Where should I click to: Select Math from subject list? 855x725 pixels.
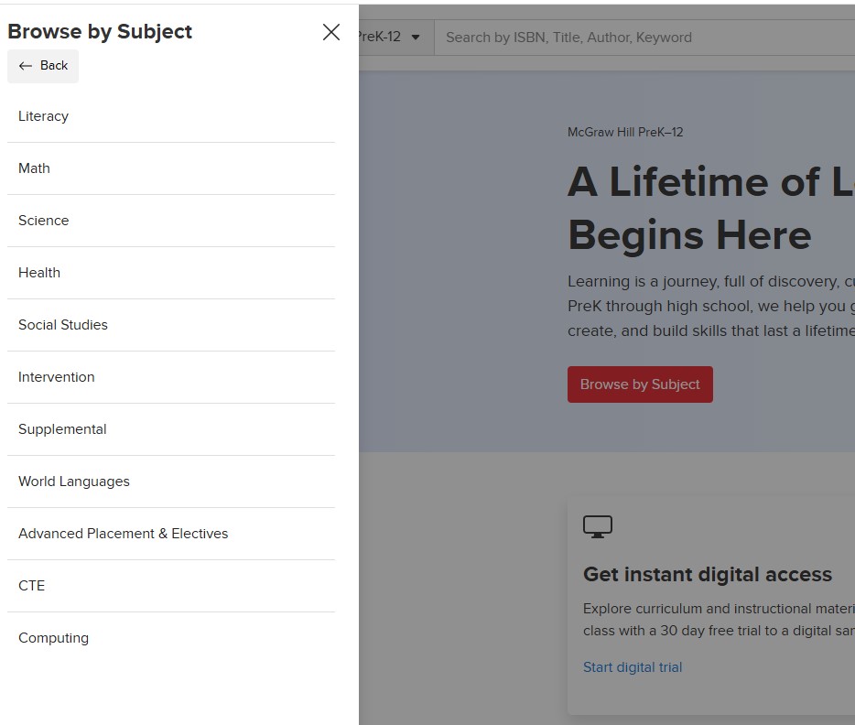pyautogui.click(x=35, y=168)
